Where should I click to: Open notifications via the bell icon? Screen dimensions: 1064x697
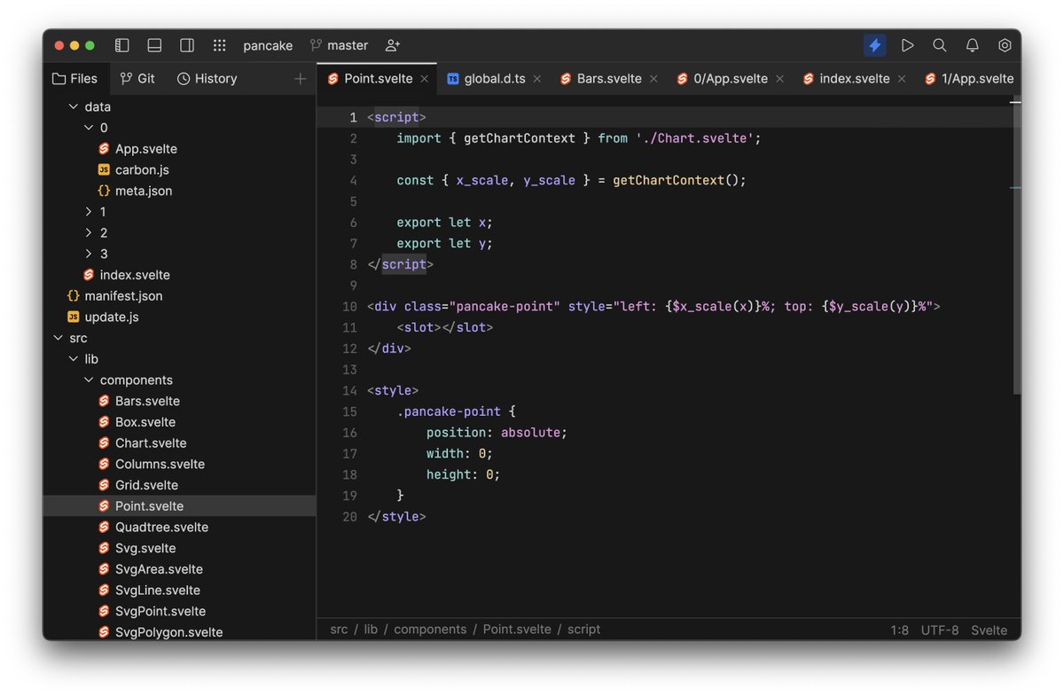point(972,44)
